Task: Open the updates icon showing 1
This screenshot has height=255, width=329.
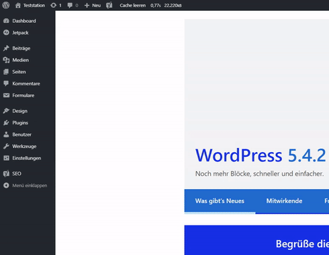Action: [53, 5]
